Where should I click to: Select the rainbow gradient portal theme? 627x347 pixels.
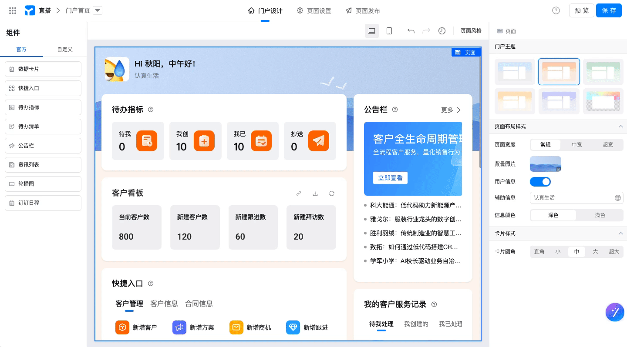(x=603, y=101)
